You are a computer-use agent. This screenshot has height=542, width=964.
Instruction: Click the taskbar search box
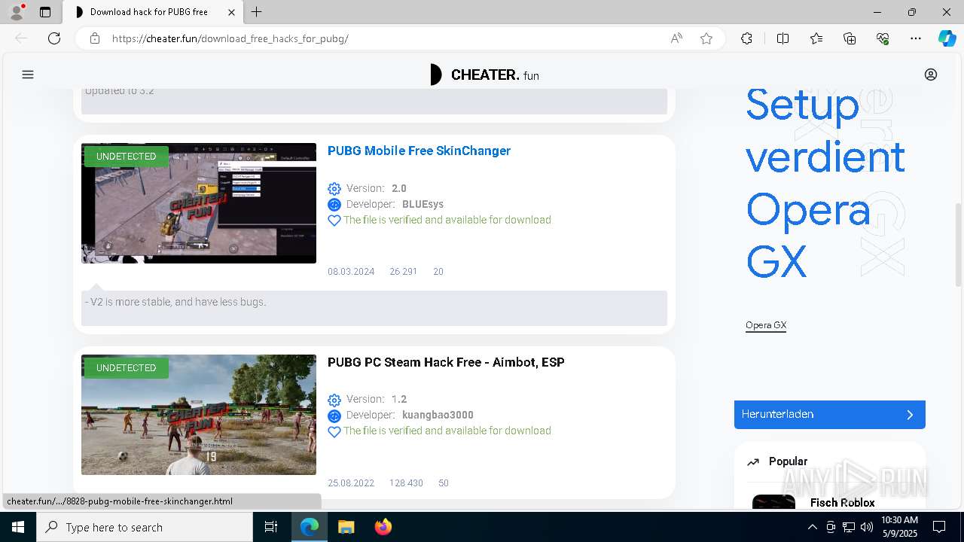(145, 527)
